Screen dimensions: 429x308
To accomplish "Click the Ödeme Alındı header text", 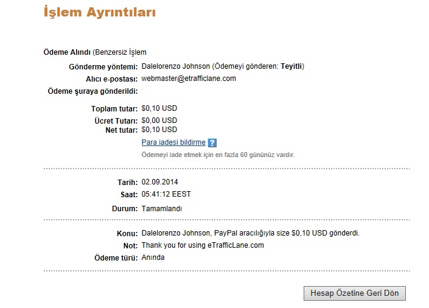I will (67, 52).
